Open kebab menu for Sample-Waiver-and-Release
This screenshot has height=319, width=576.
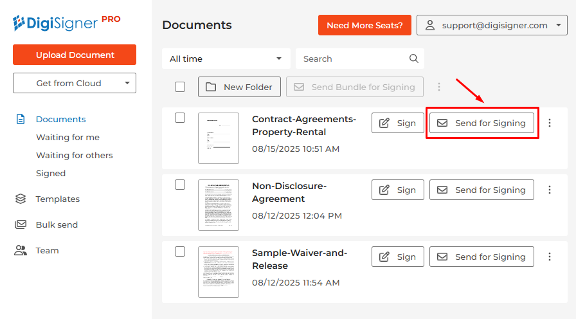(550, 257)
